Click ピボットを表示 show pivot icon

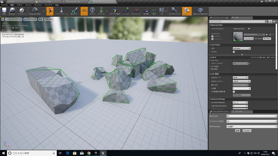coord(115,11)
